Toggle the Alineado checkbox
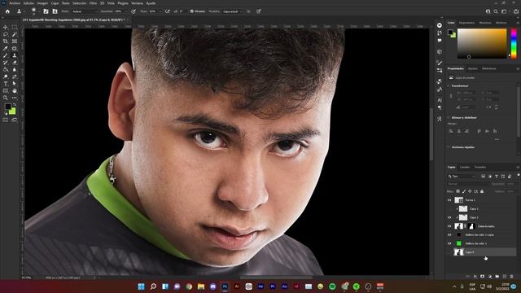Screen dimensions: 521x293 192,11
